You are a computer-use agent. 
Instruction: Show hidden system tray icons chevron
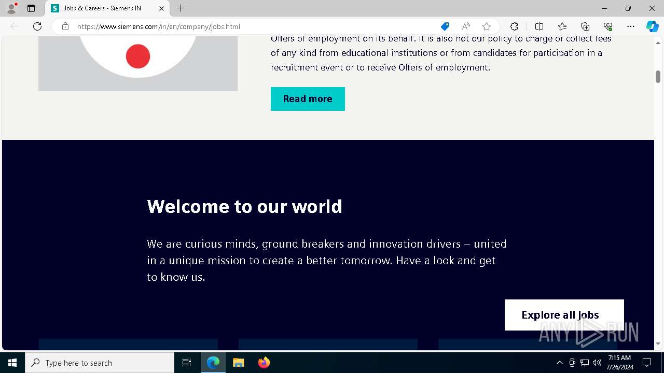point(559,363)
